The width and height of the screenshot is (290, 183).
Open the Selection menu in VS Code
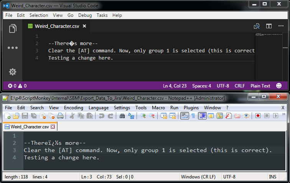[x=39, y=15]
